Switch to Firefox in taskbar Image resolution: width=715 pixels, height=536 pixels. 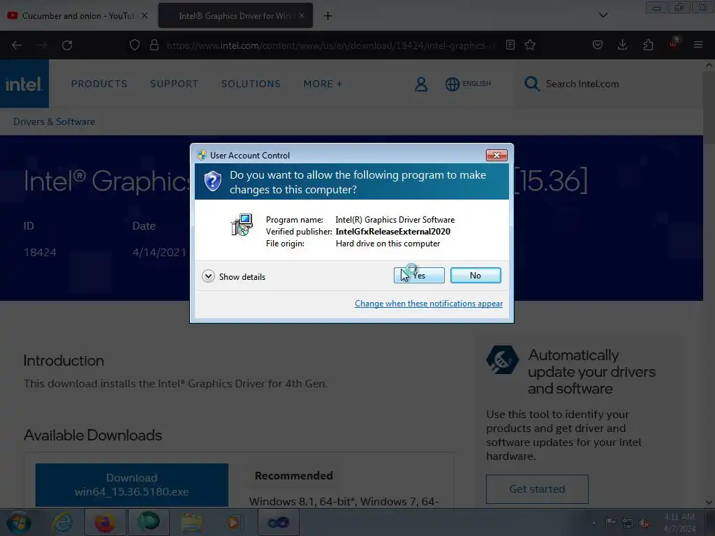[x=105, y=522]
